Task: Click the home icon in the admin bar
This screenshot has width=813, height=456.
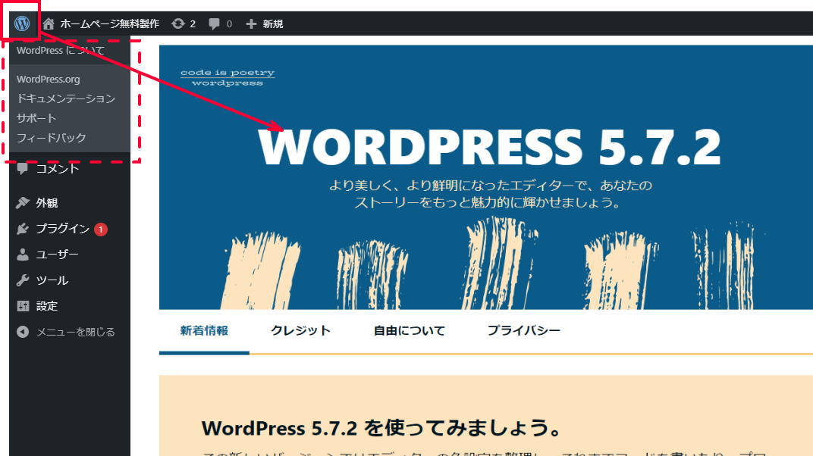Action: coord(49,23)
